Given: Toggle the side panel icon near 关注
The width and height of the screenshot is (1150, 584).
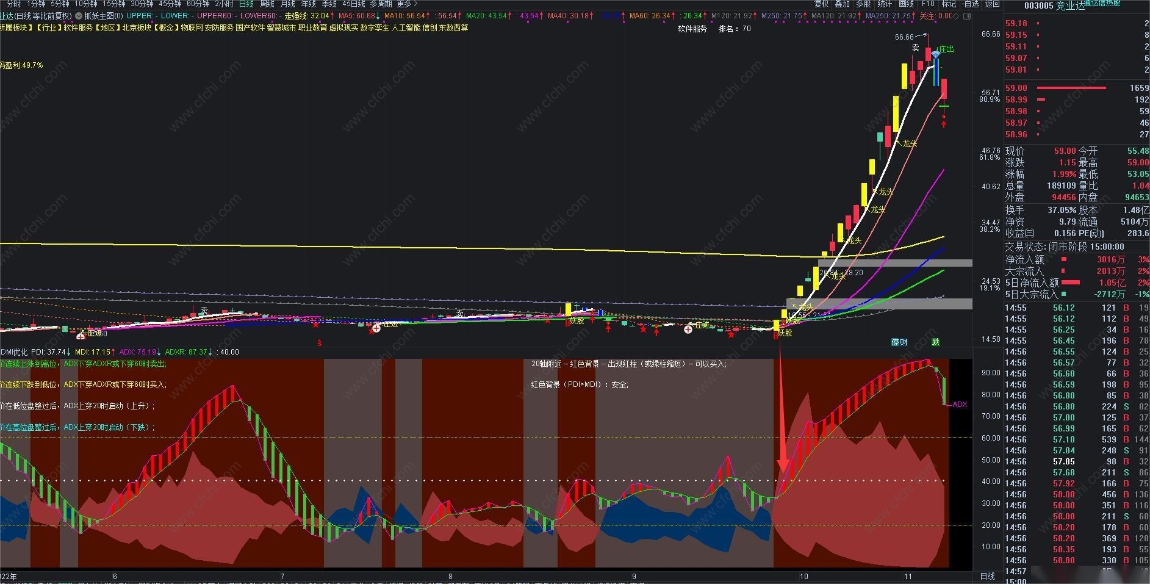Looking at the screenshot, I should (966, 16).
